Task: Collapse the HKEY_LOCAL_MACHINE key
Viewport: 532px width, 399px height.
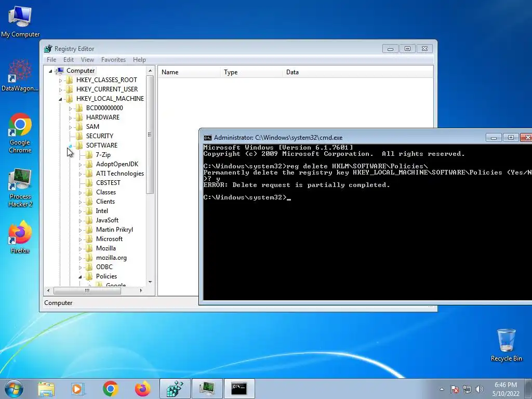Action: pyautogui.click(x=60, y=99)
